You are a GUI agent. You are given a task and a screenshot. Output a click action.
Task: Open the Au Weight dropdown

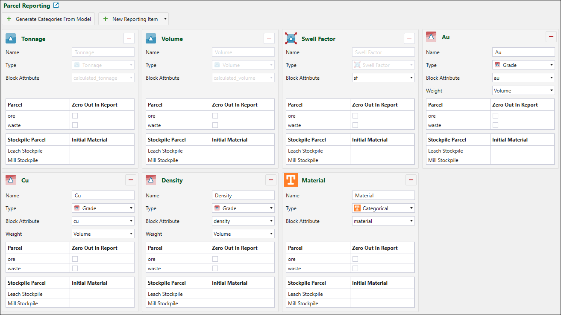(523, 90)
